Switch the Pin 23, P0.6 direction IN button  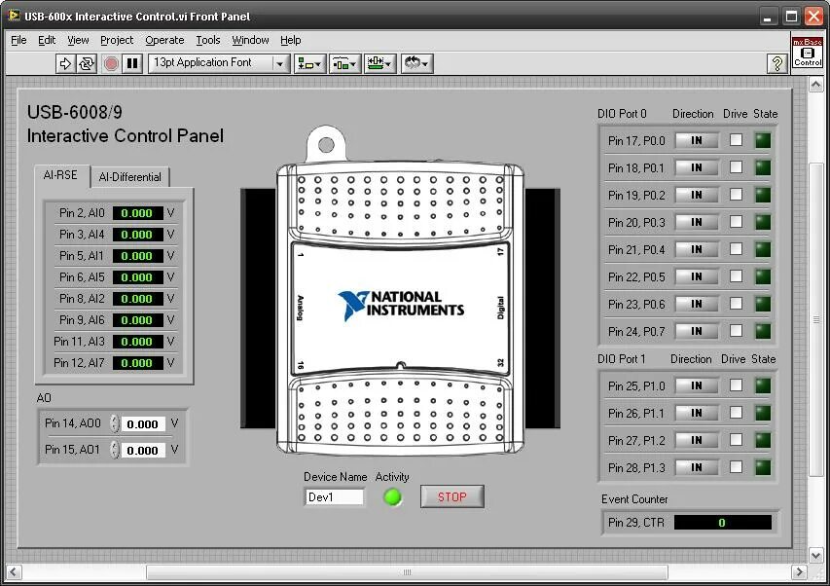[697, 304]
